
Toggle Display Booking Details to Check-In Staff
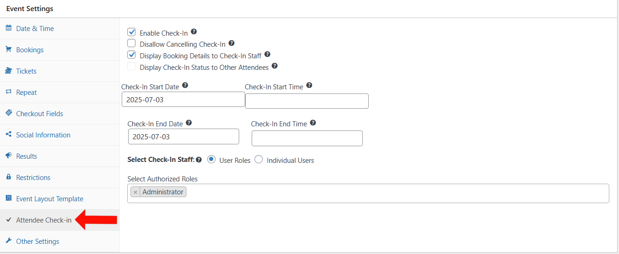tap(131, 55)
